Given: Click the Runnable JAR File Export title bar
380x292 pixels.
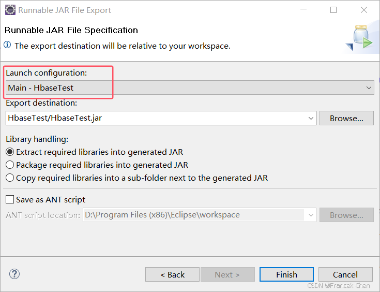Looking at the screenshot, I should point(155,10).
